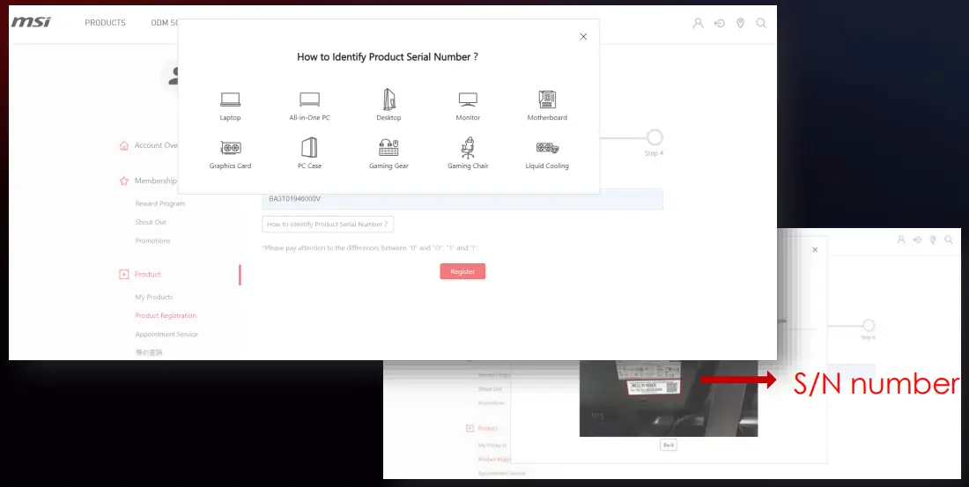The height and width of the screenshot is (487, 969).
Task: Open the Gaming Gear icon
Action: click(388, 148)
